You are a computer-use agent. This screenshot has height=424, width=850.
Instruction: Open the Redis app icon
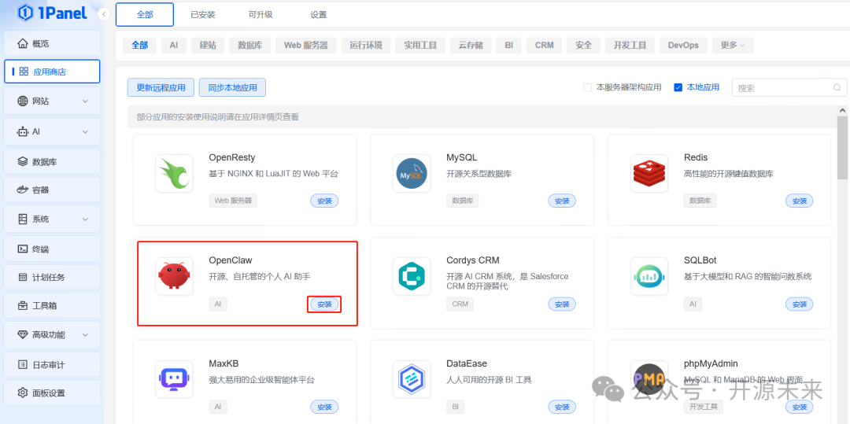pos(649,173)
